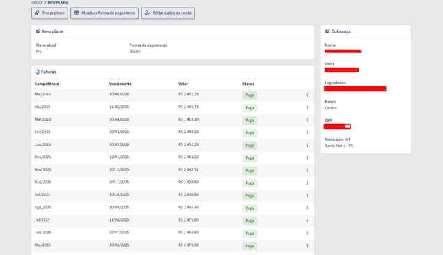Click Paga status badge for Nov/2025
The width and height of the screenshot is (443, 255).
click(x=250, y=171)
